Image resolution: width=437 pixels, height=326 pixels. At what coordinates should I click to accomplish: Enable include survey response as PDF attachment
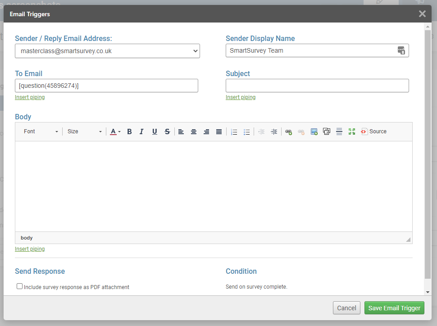coord(19,286)
